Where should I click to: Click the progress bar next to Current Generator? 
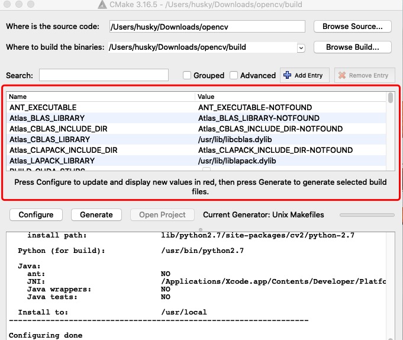pyautogui.click(x=367, y=215)
